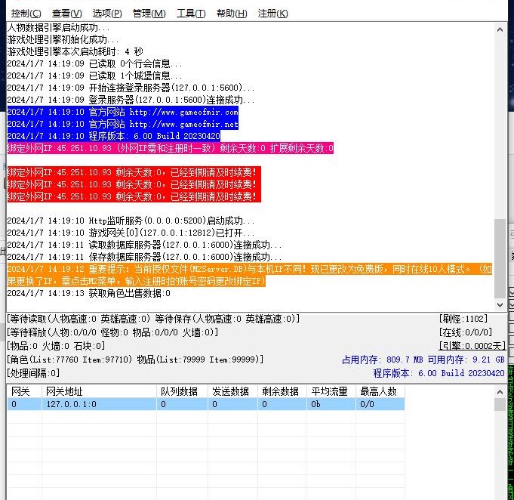This screenshot has width=514, height=500.
Task: Click the 保存数据库服务器 连接成功 log line
Action: click(x=145, y=257)
